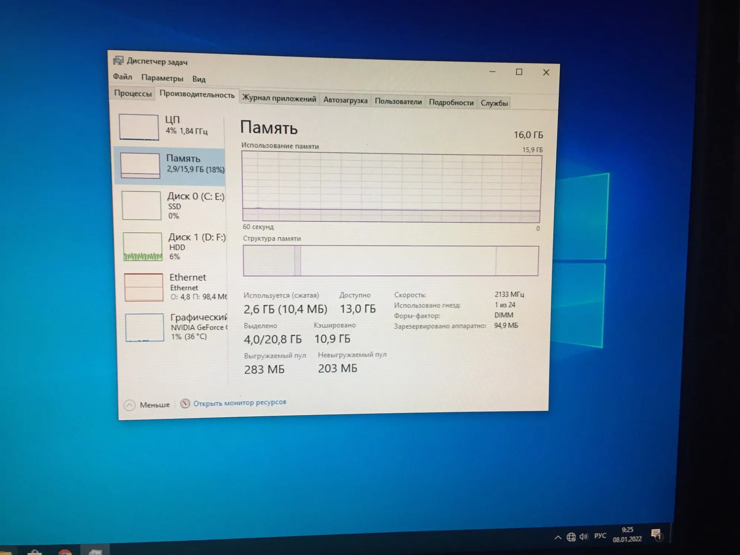The image size is (740, 555).
Task: Select the ЦП performance graph thumbnail
Action: 139,127
